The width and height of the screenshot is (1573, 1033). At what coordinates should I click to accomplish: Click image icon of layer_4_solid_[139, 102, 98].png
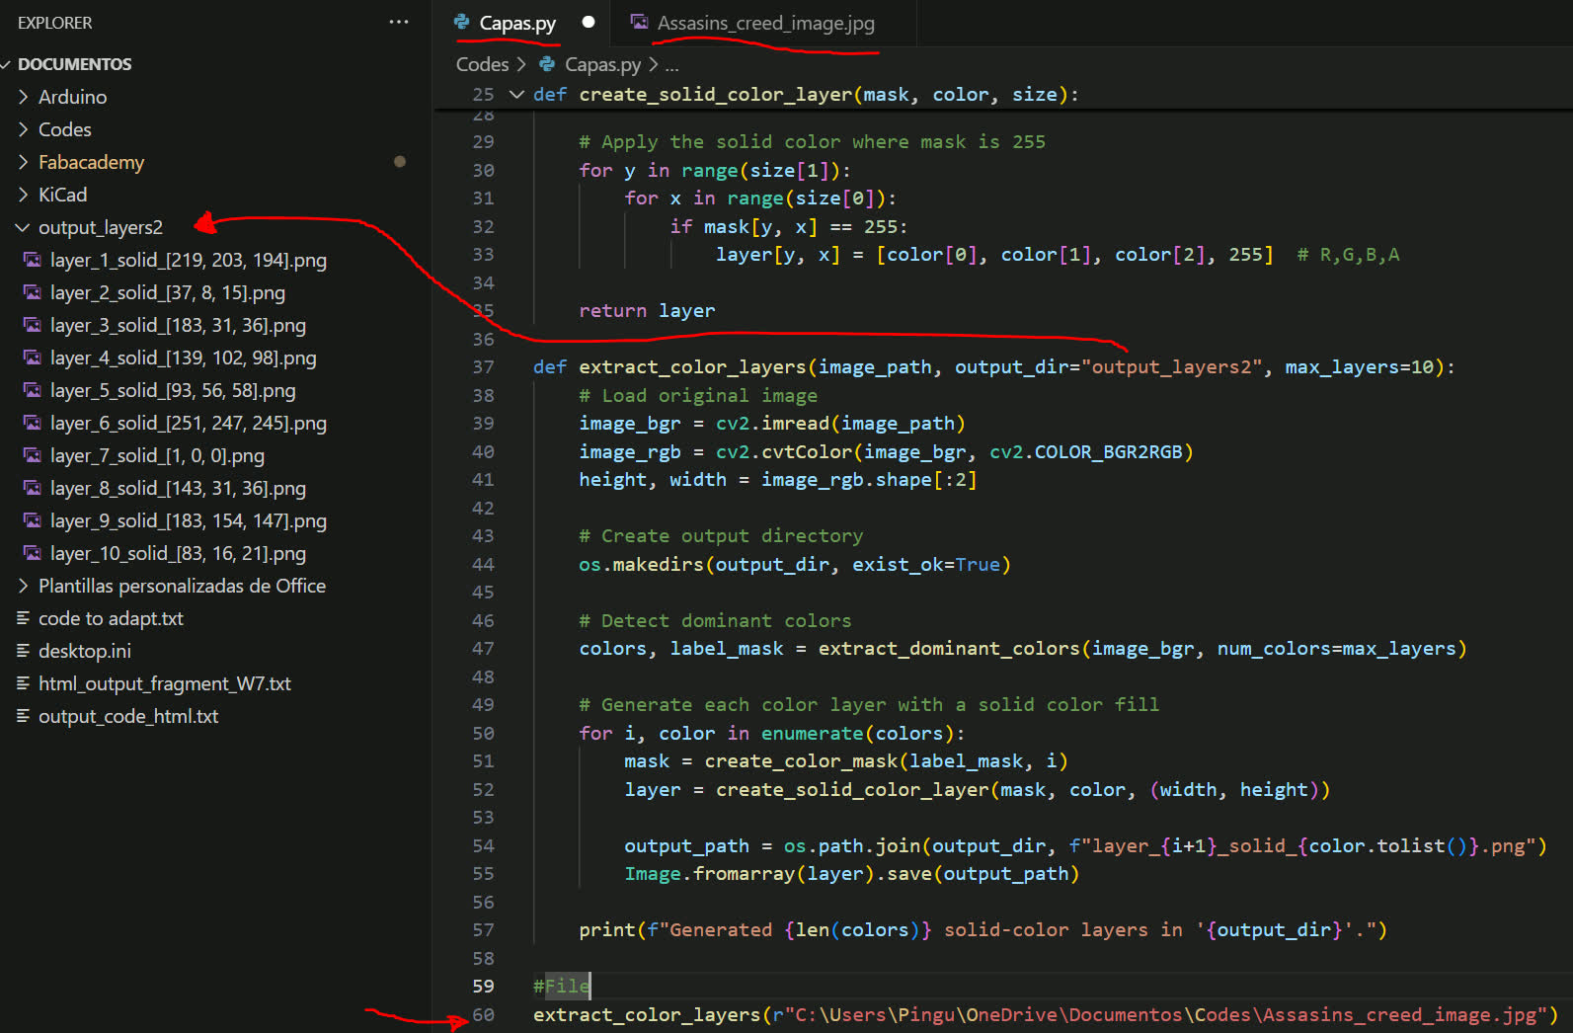(x=33, y=358)
